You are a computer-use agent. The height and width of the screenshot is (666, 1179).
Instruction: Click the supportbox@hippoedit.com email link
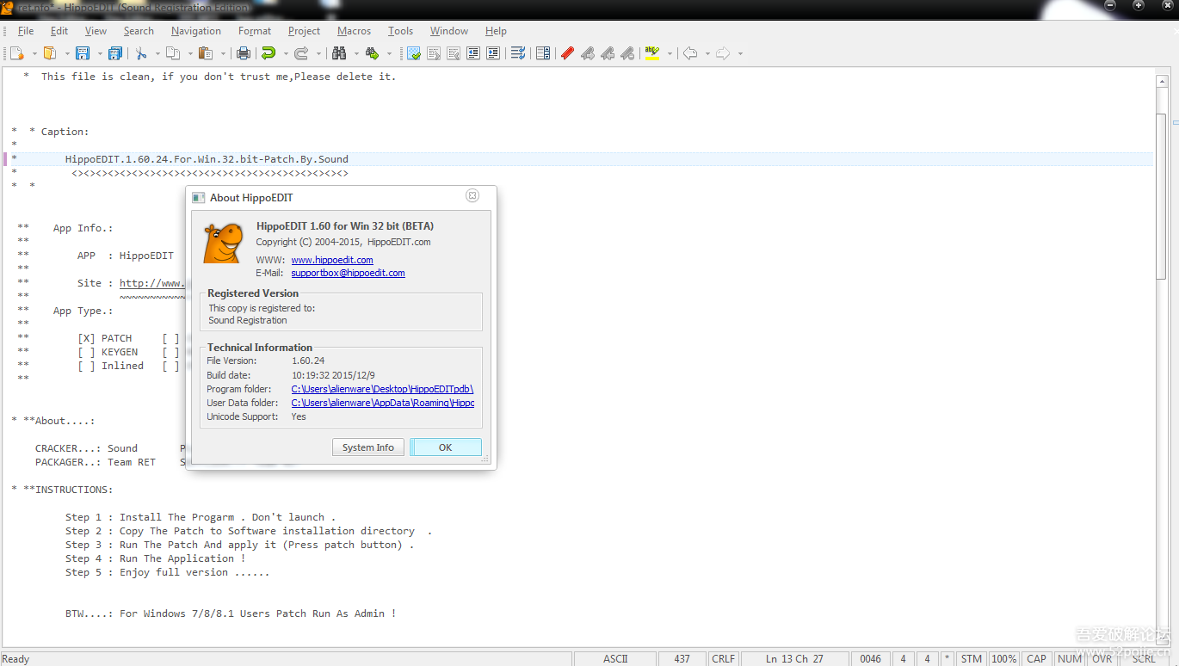pos(348,273)
